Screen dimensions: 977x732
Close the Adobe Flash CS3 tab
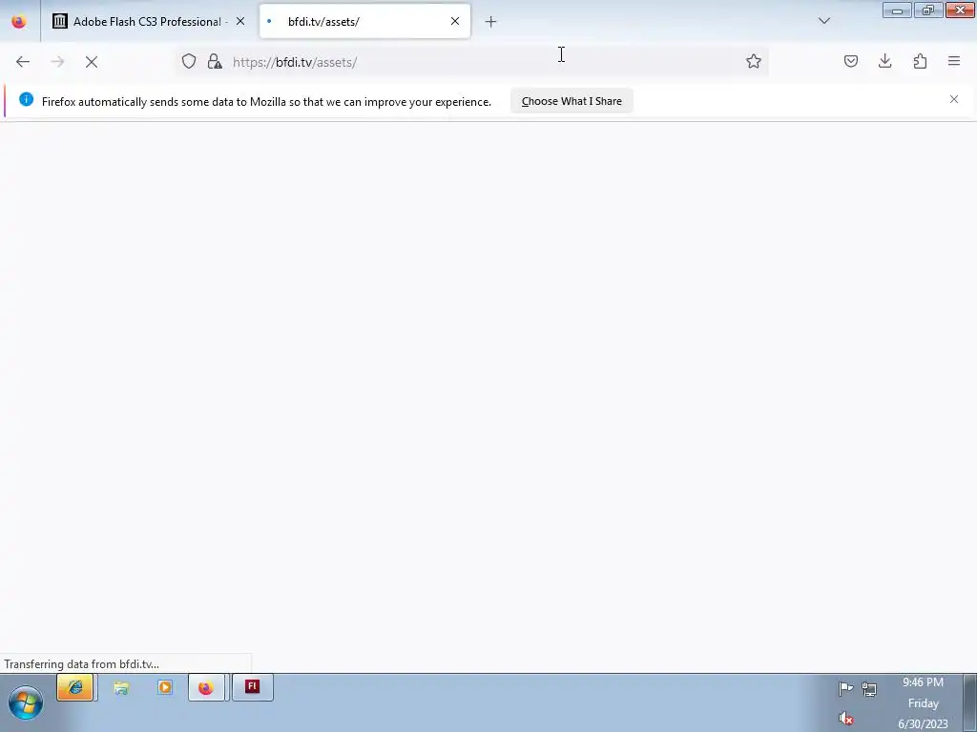point(240,21)
